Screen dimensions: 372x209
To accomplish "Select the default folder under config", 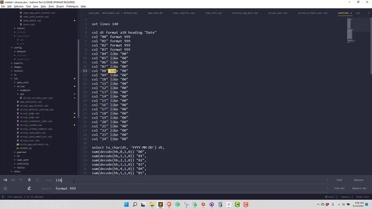I will click(22, 52).
